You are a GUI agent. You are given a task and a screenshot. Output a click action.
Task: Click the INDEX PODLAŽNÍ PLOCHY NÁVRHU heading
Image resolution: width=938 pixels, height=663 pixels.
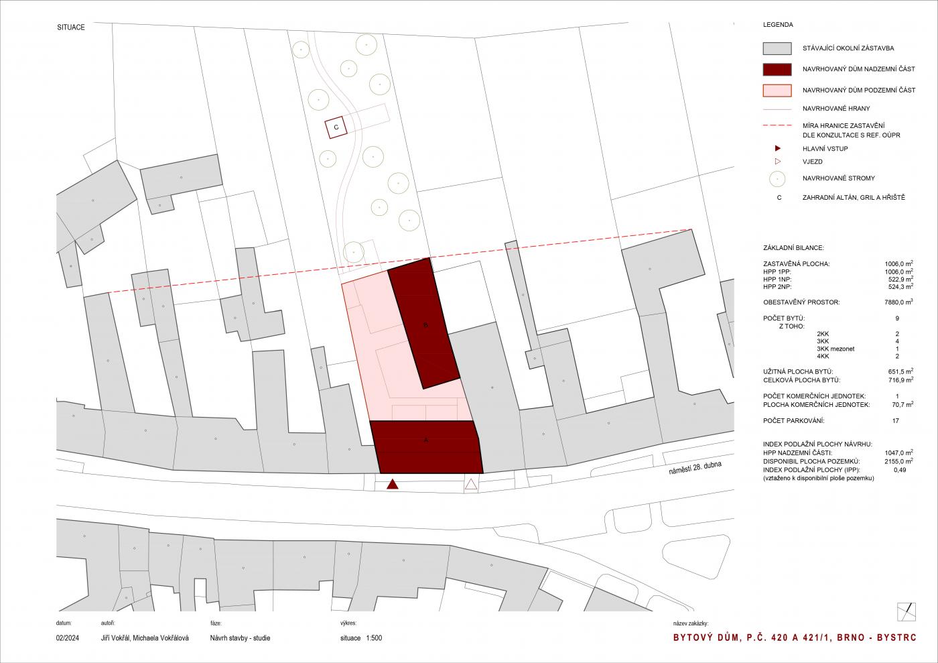point(817,444)
